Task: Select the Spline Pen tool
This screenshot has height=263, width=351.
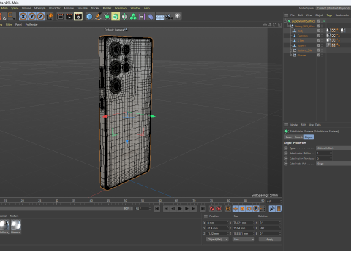Action: pos(98,17)
